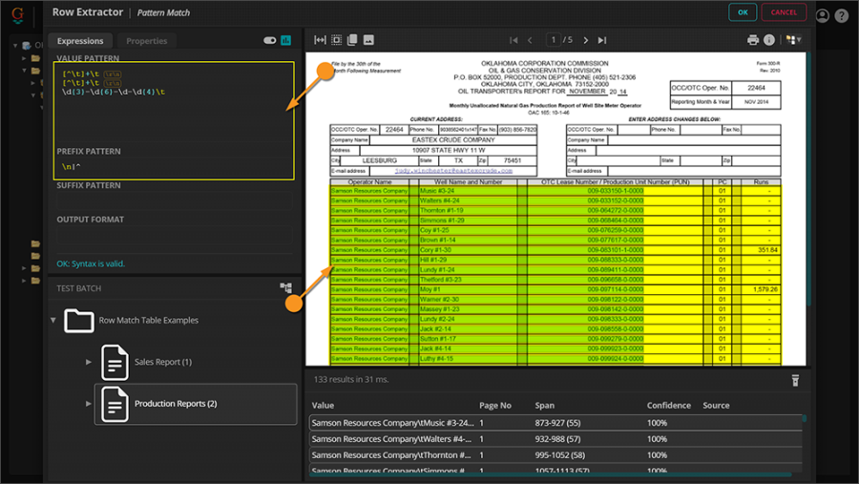Click the fit-to-page icon in viewer toolbar
The height and width of the screenshot is (484, 859).
tap(336, 40)
